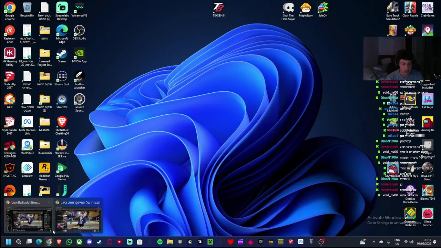441x248 pixels.
Task: Launch the Among Us desktop icon
Action: (428, 124)
